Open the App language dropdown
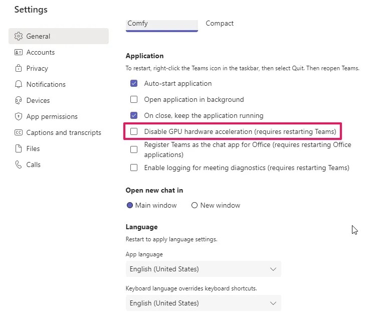The image size is (376, 315). click(x=204, y=269)
